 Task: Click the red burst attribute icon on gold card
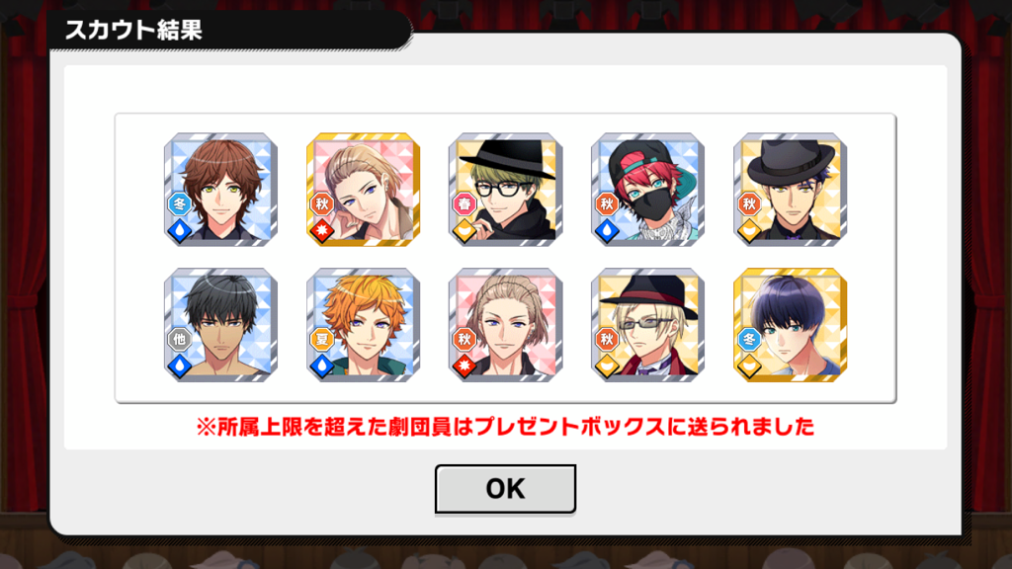tap(322, 231)
